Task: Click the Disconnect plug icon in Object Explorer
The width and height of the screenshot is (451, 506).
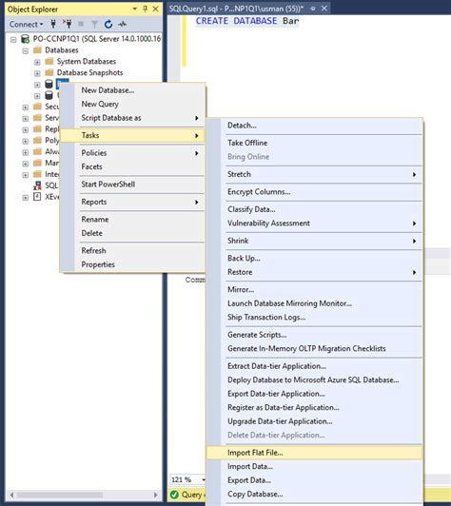Action: (68, 24)
